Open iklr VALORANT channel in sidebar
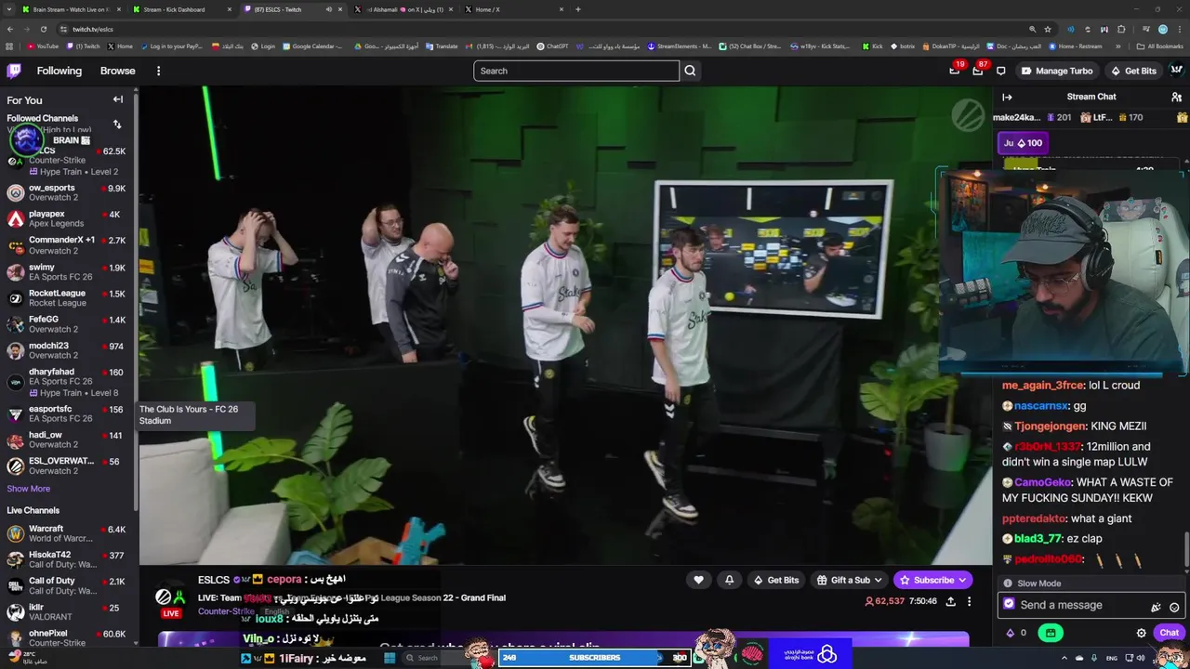1190x669 pixels. click(x=67, y=611)
